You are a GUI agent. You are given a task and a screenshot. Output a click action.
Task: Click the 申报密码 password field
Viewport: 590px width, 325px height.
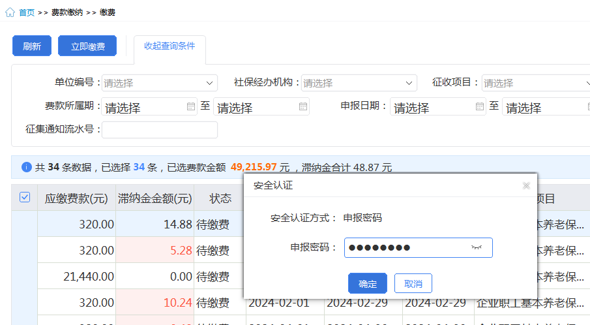pyautogui.click(x=418, y=248)
